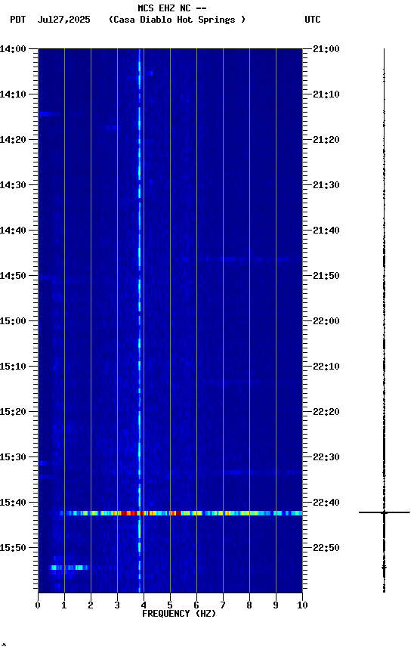The image size is (417, 653).
Task: Click the 21:50 UTC time label
Action: click(326, 276)
